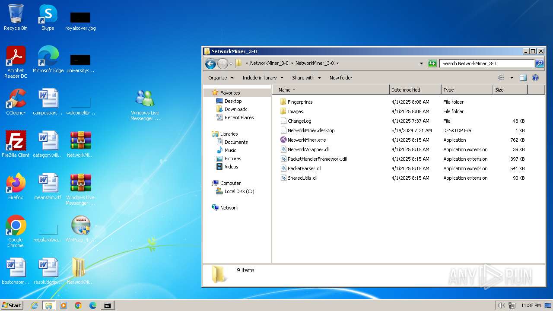
Task: Click the Explorer Forward navigation arrow
Action: coord(222,63)
